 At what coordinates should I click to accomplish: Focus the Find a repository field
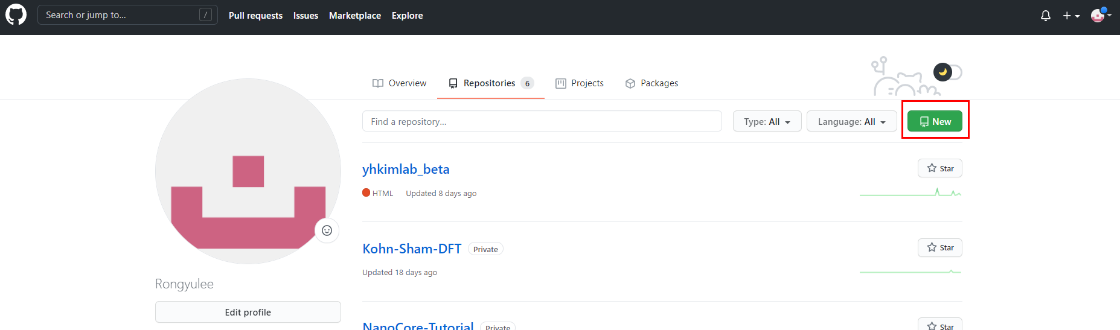pyautogui.click(x=542, y=121)
